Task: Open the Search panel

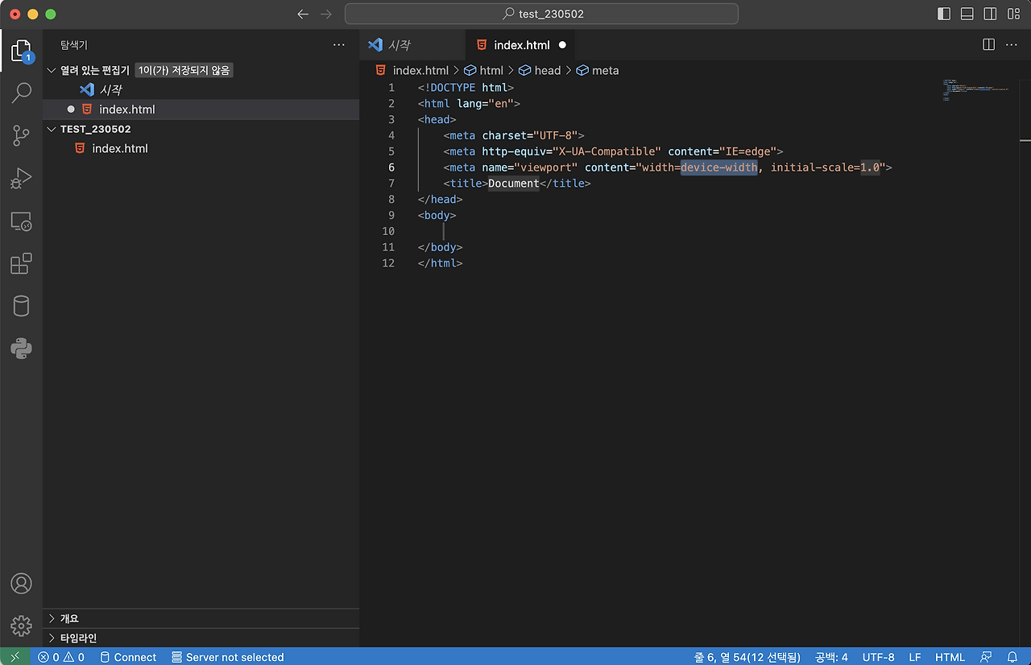Action: (21, 93)
